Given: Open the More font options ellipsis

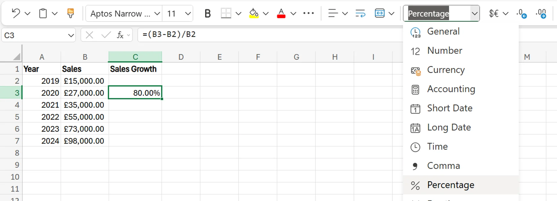Looking at the screenshot, I should [308, 13].
